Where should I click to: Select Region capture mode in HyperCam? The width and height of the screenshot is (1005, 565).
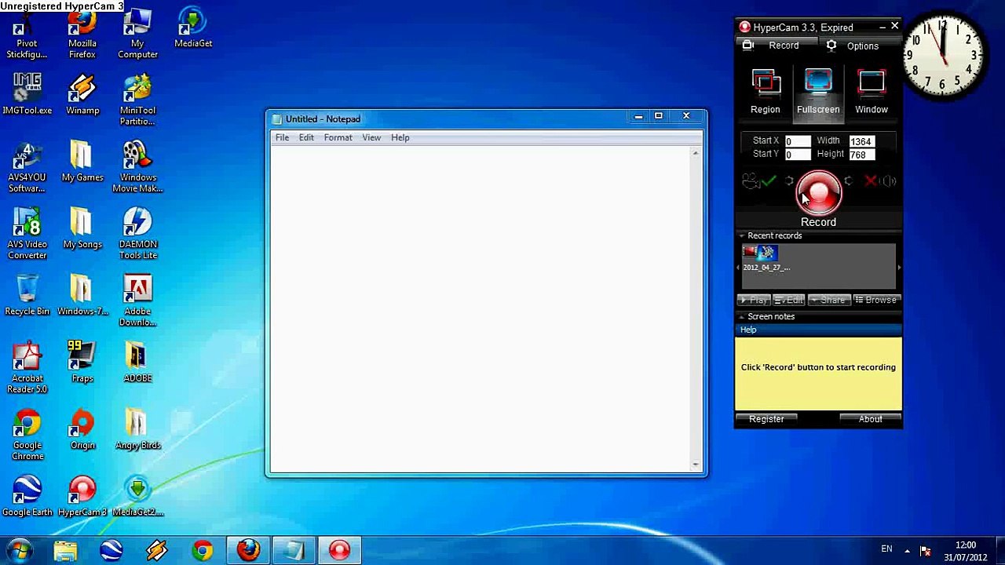pos(765,92)
